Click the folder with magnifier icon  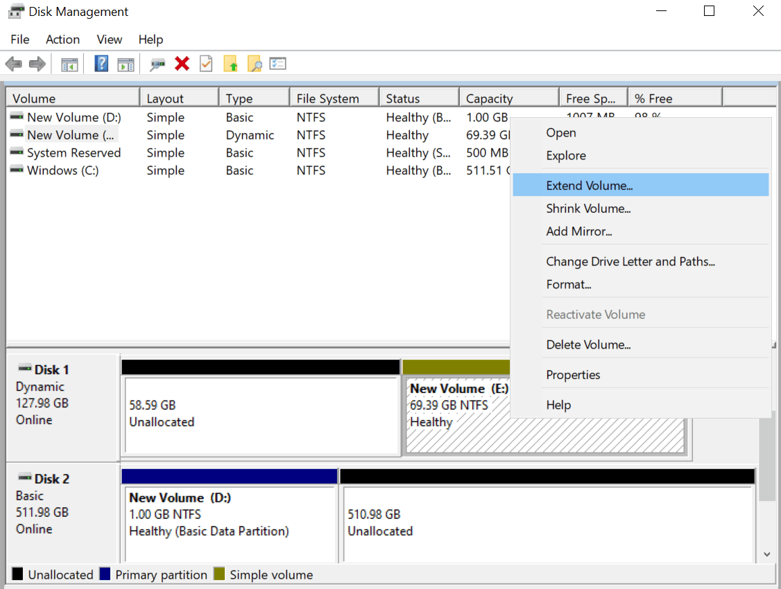click(254, 64)
